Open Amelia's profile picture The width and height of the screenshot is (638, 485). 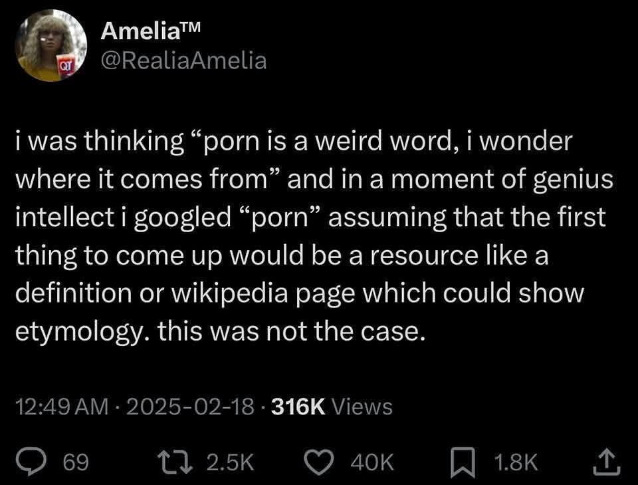[50, 46]
